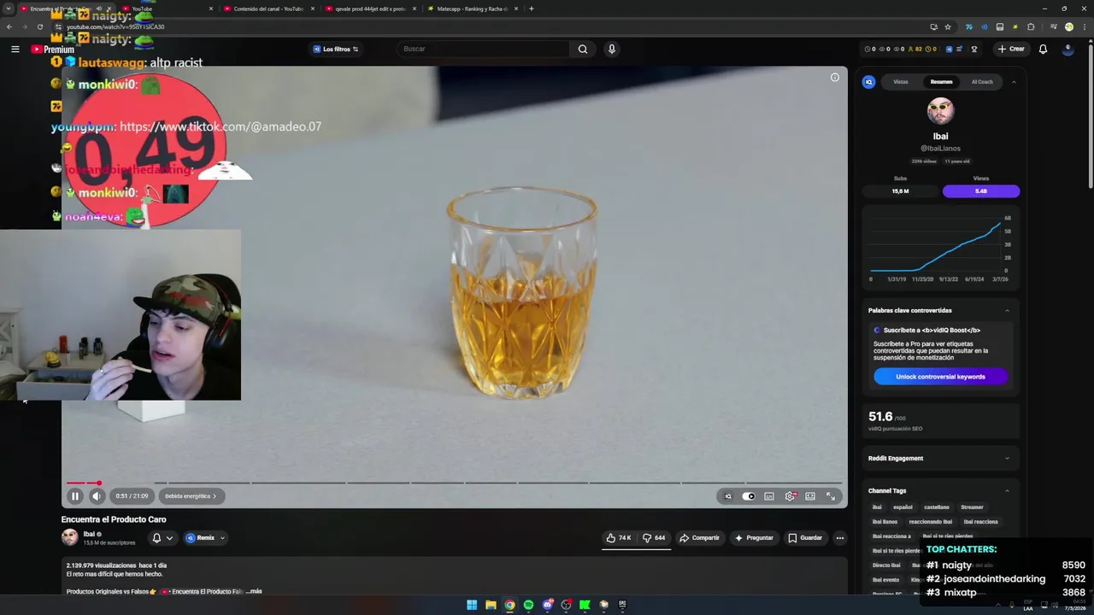The image size is (1094, 615).
Task: Click the 'Streamer' channel tag
Action: point(972,507)
